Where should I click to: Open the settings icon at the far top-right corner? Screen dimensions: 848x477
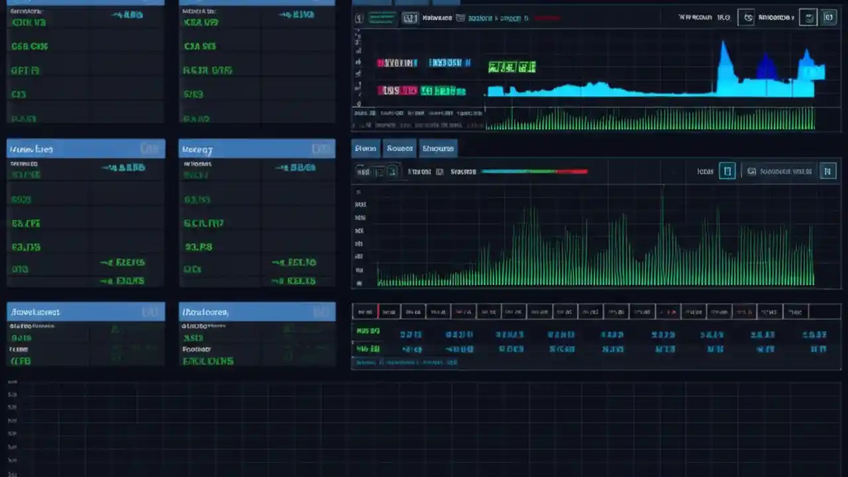tap(829, 17)
